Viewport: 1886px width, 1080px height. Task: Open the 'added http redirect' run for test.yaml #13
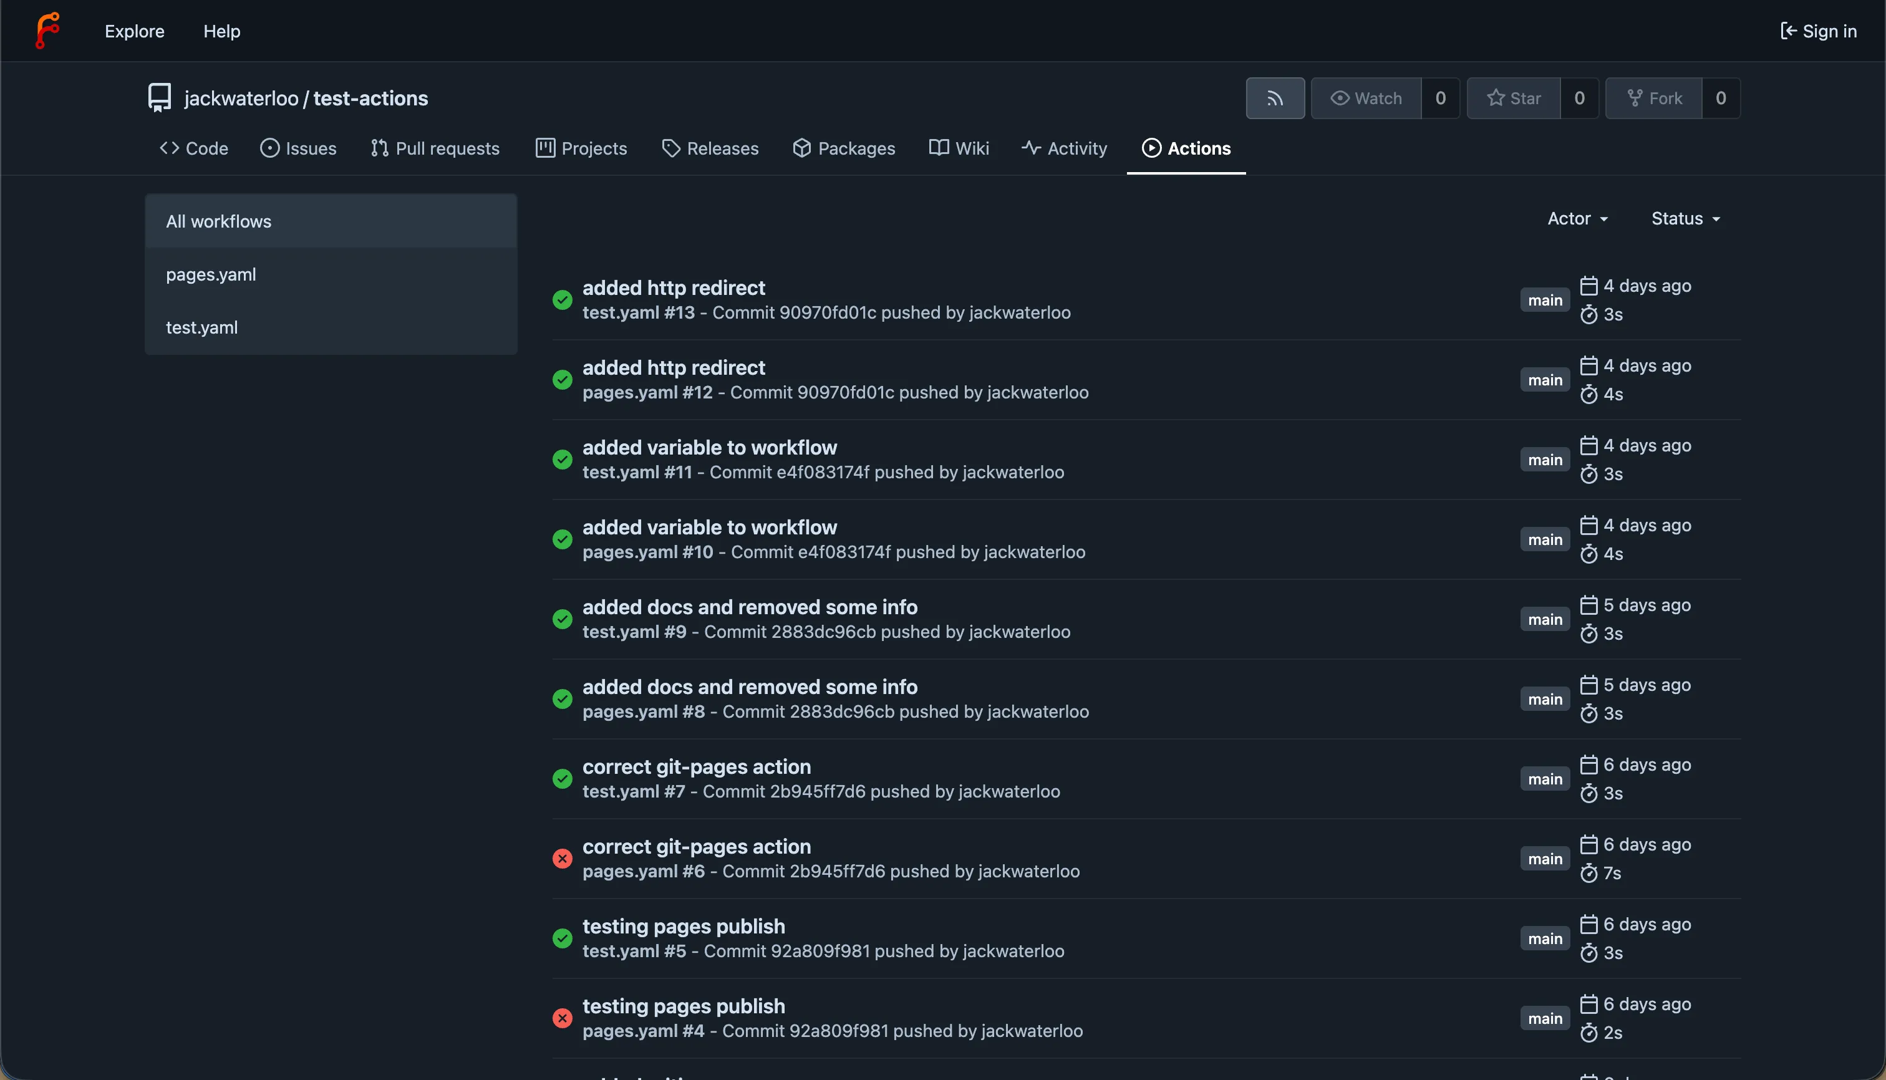pyautogui.click(x=674, y=288)
